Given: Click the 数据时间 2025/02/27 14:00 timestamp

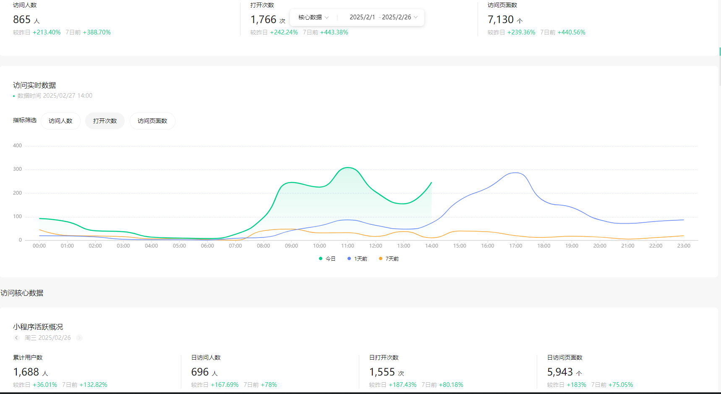Looking at the screenshot, I should [x=55, y=96].
